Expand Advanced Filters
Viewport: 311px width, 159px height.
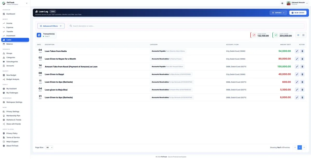[51, 26]
